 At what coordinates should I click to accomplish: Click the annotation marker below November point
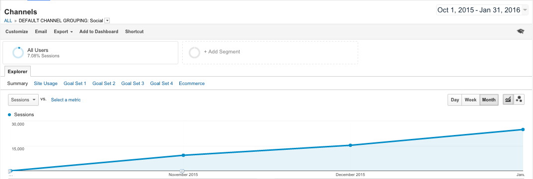click(x=182, y=171)
